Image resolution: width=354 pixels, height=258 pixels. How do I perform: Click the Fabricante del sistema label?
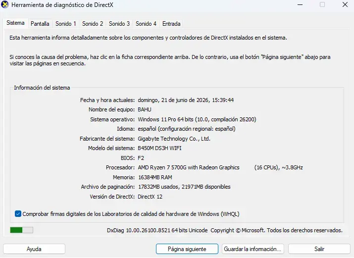pyautogui.click(x=107, y=139)
